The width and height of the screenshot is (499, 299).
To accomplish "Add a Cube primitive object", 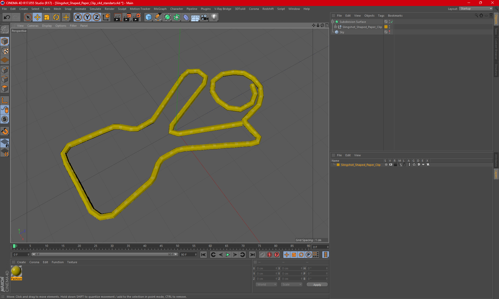I will pos(148,17).
